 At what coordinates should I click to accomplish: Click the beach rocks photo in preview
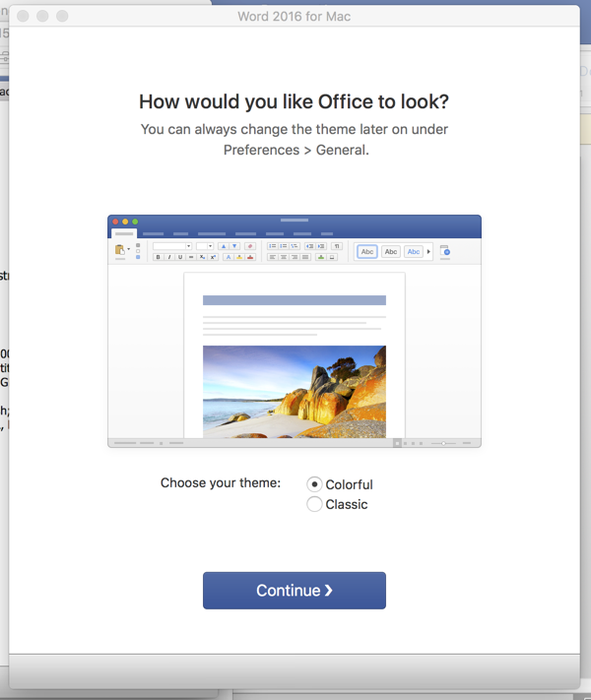(294, 391)
